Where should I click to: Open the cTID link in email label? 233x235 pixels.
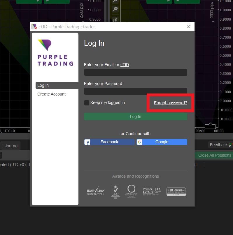pyautogui.click(x=125, y=65)
